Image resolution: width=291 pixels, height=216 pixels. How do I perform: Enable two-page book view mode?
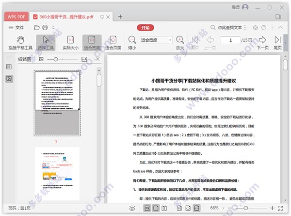164,208
